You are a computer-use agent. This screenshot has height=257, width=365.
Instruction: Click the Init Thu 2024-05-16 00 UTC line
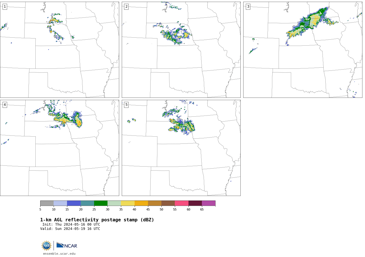(71, 224)
